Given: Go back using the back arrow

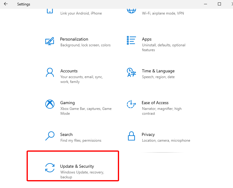Looking at the screenshot, I should [6, 4].
